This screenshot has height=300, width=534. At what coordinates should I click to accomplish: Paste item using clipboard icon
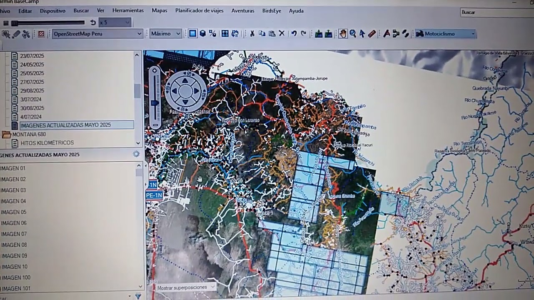click(x=272, y=34)
